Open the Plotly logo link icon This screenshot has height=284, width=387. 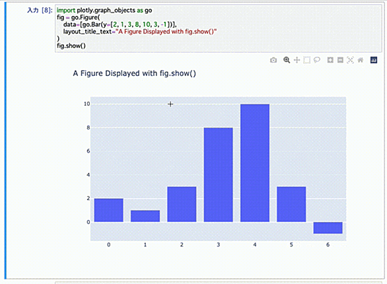point(374,60)
